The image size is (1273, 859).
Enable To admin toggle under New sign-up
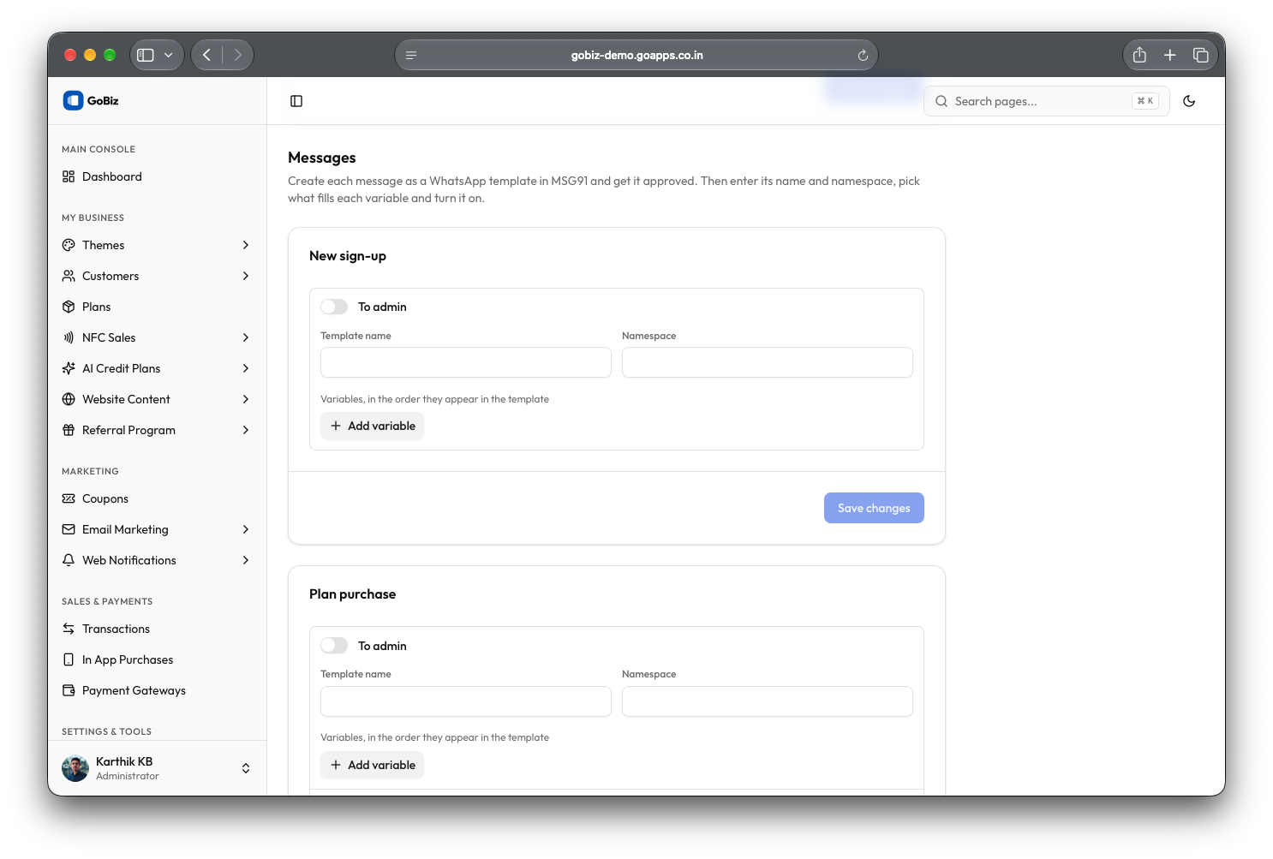(x=334, y=307)
